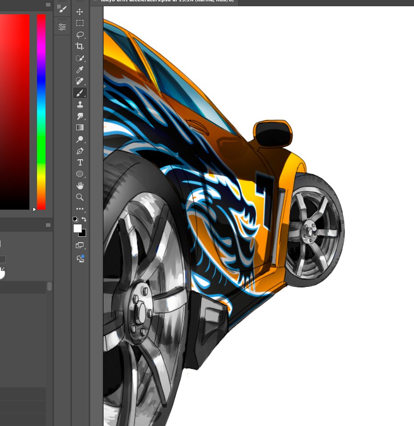Swap foreground and background colors
Screen dimensions: 414x426
pyautogui.click(x=84, y=219)
